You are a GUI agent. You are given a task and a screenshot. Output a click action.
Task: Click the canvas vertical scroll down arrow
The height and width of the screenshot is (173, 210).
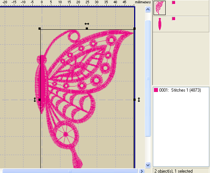click(148, 165)
